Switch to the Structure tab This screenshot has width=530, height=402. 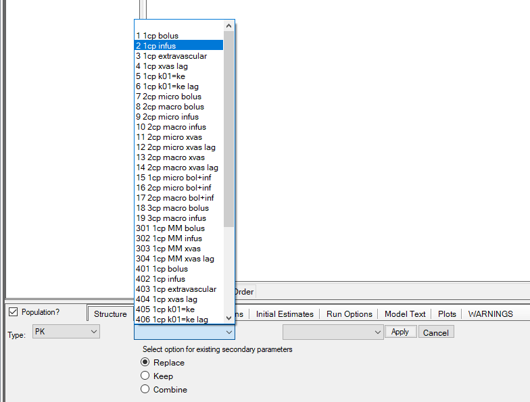(x=110, y=313)
